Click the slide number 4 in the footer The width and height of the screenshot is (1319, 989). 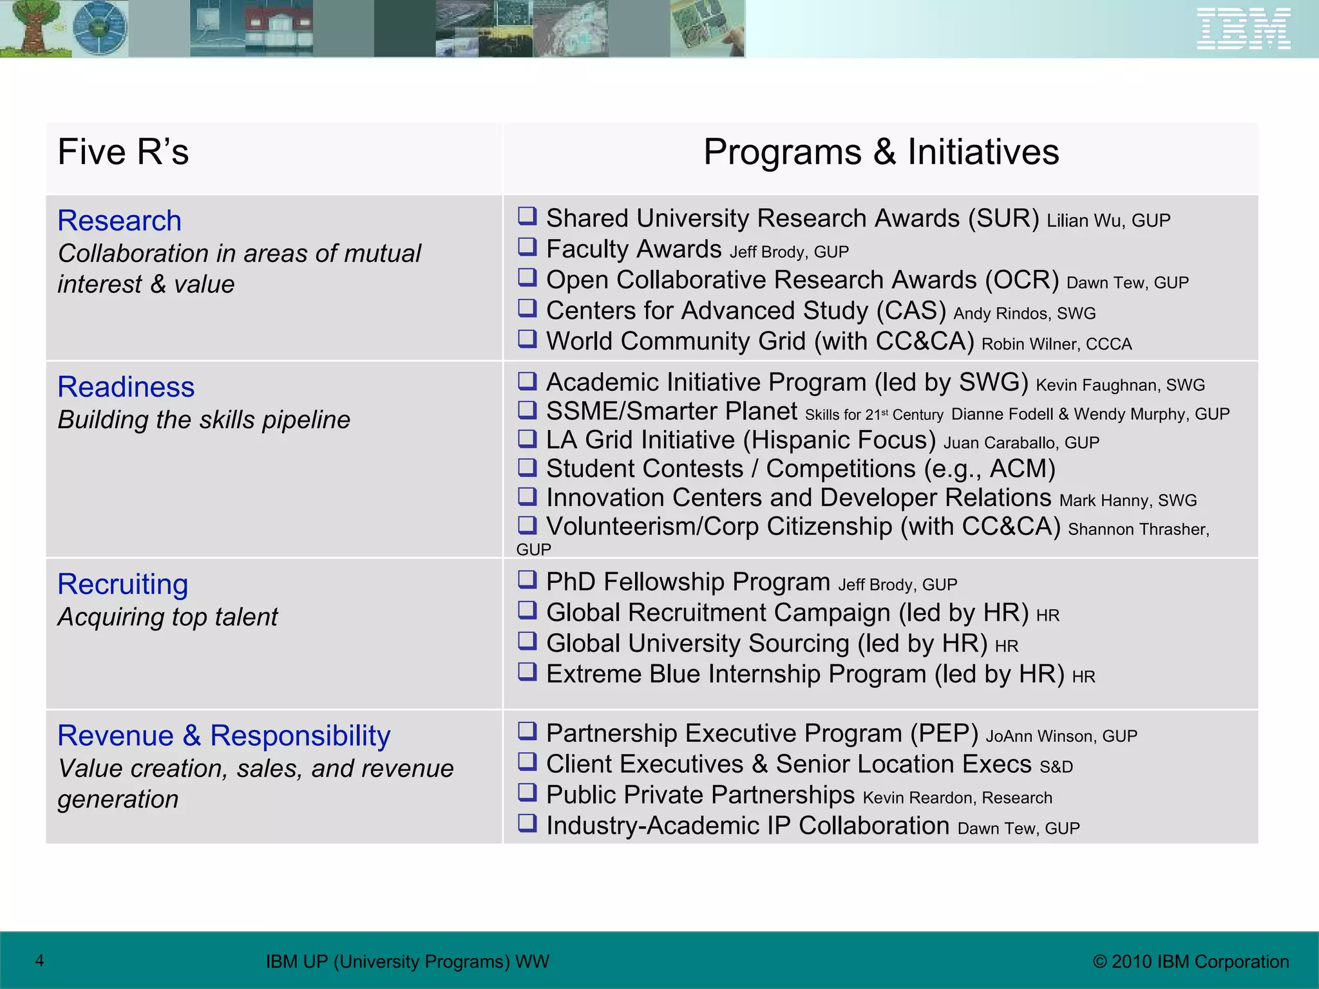(x=39, y=961)
